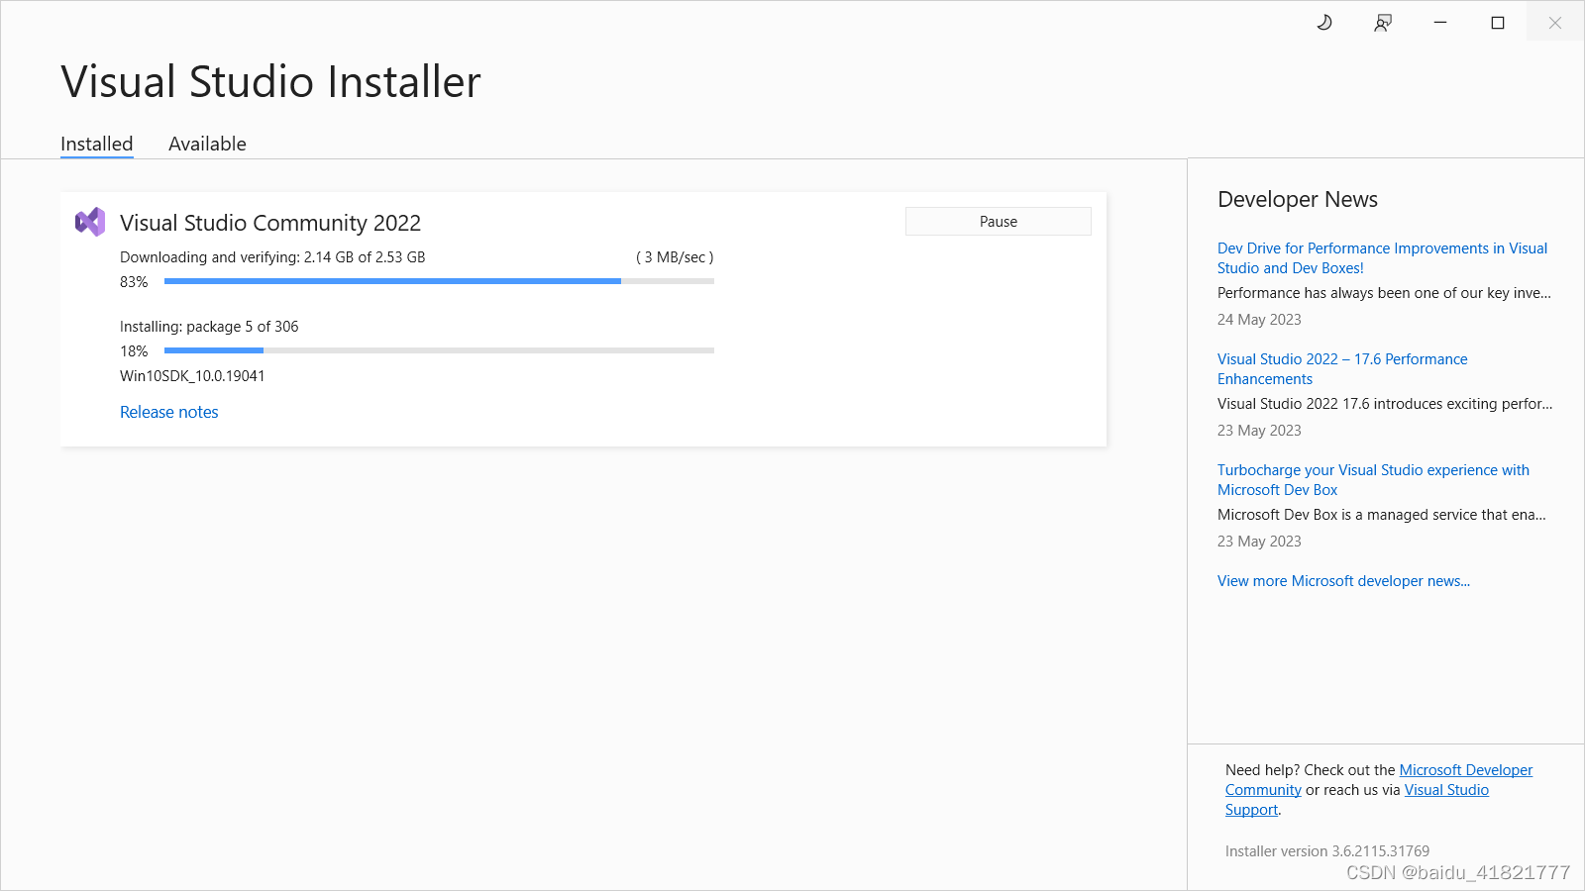Minimize the Visual Studio Installer window
This screenshot has width=1585, height=891.
point(1439,22)
